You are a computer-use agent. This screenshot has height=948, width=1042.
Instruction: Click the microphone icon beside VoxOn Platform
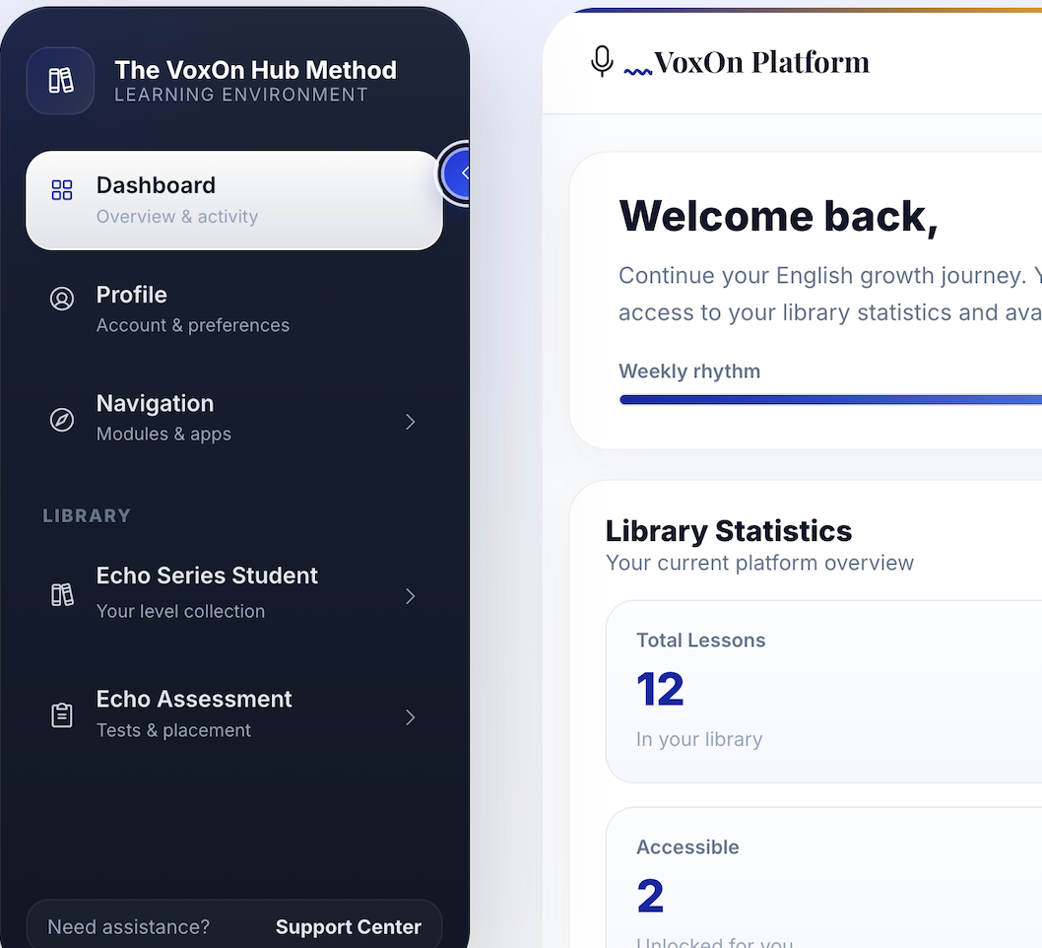pyautogui.click(x=602, y=62)
